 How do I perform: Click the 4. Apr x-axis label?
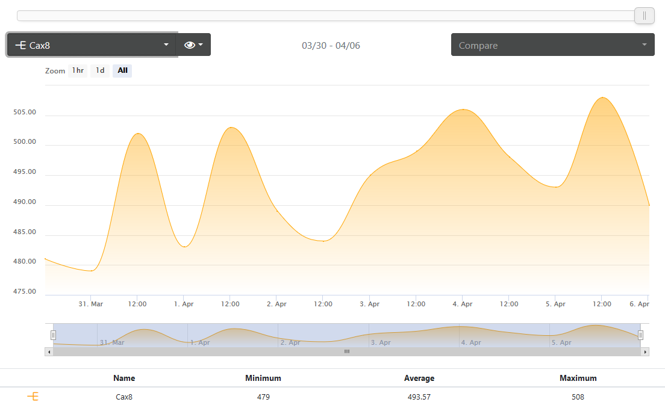[x=462, y=304]
